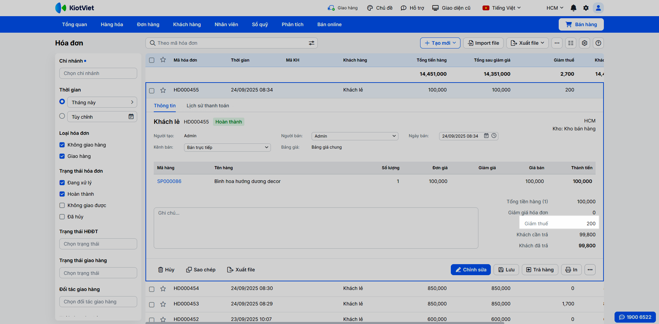Switch to Lịch sử thanh toán tab
The image size is (659, 324).
[207, 106]
